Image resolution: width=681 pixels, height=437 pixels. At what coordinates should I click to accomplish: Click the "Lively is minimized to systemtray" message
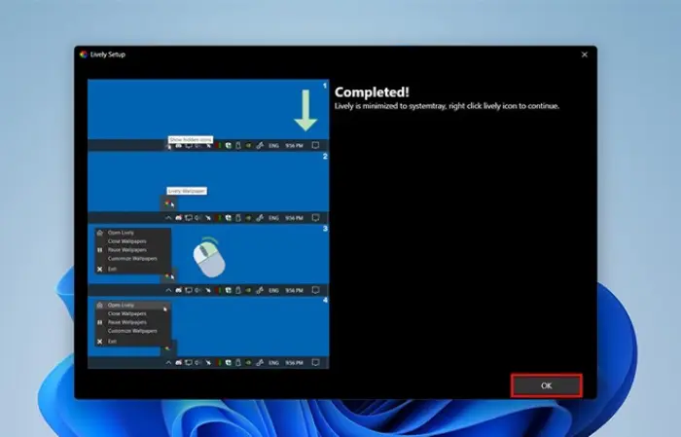[x=447, y=106]
